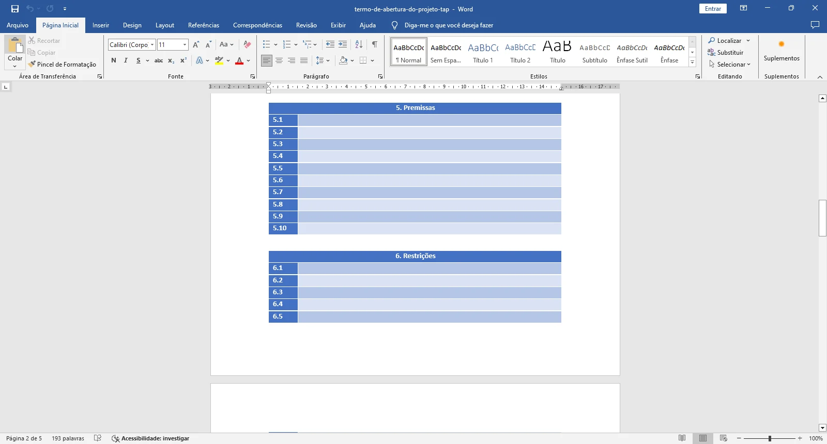Apply subscript formatting

click(171, 61)
